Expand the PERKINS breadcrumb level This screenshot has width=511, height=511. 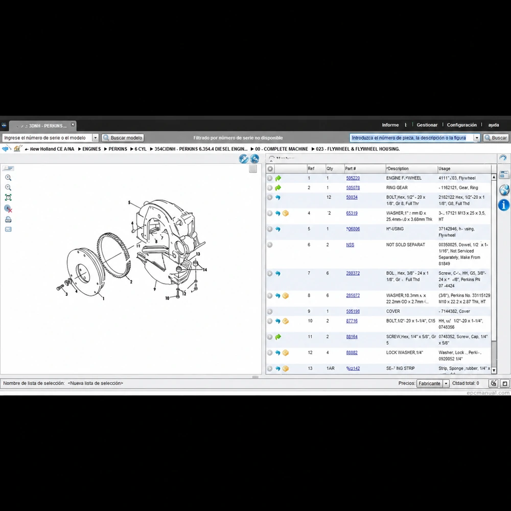115,149
